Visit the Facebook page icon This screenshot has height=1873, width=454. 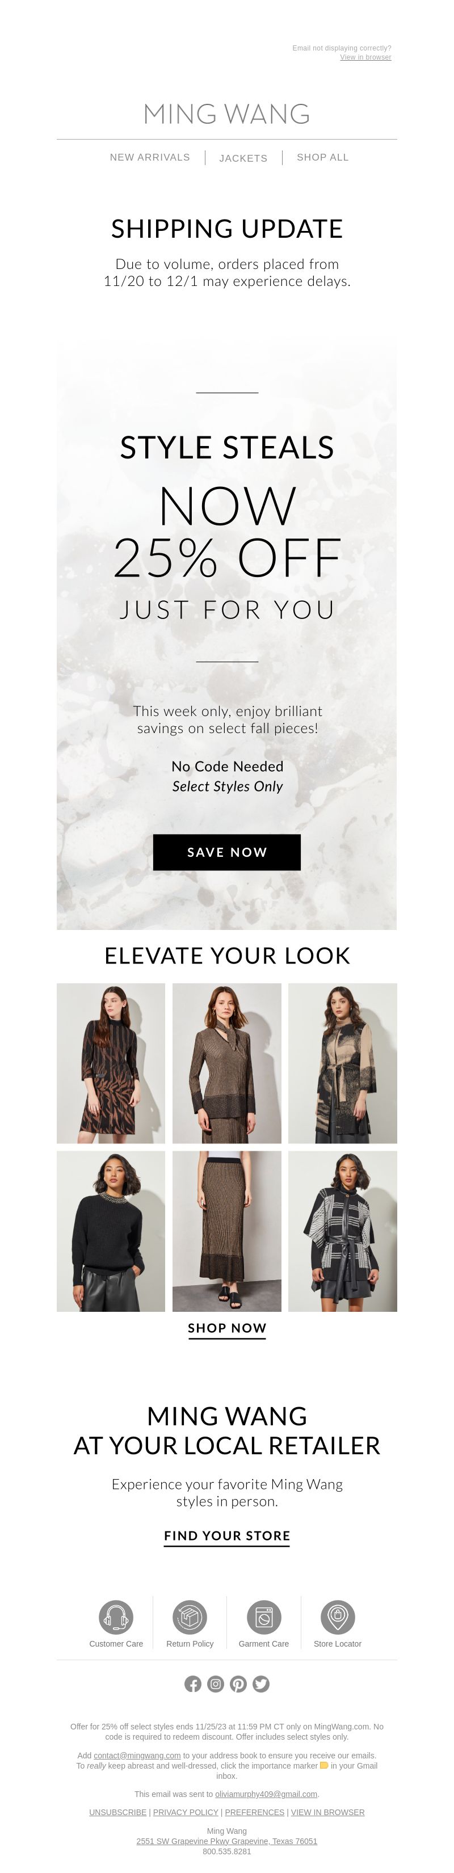pyautogui.click(x=193, y=1684)
